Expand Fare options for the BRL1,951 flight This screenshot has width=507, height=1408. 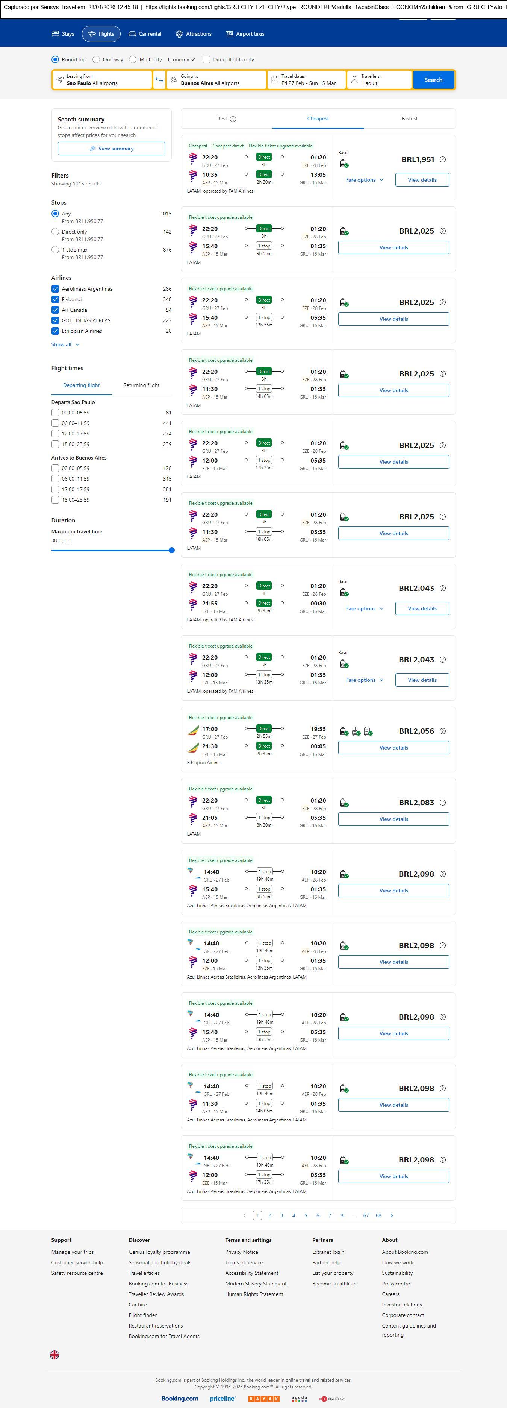tap(365, 180)
